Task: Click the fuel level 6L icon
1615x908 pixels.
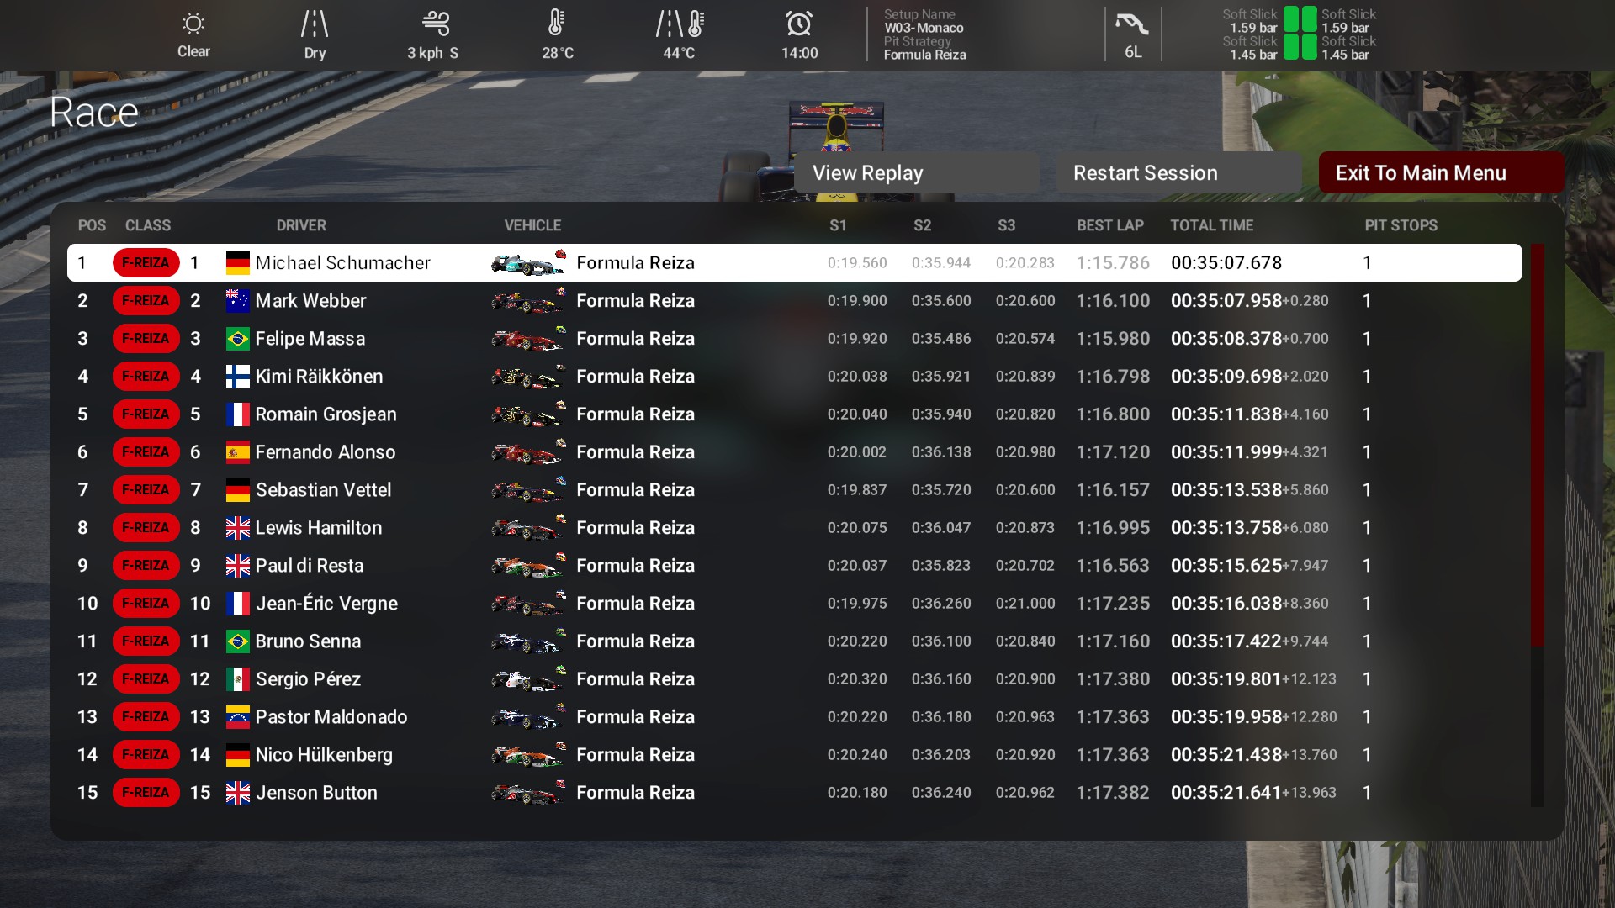Action: pyautogui.click(x=1132, y=24)
